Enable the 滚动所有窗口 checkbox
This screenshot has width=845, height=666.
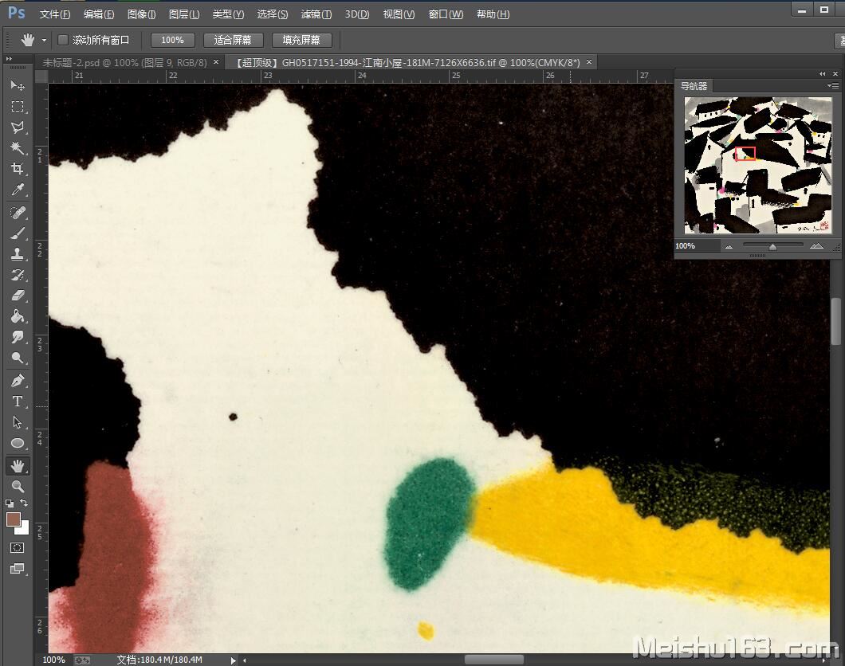(63, 40)
